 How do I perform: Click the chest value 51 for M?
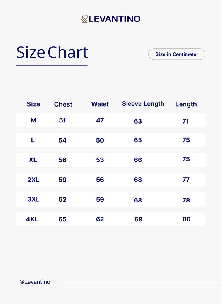click(x=62, y=120)
